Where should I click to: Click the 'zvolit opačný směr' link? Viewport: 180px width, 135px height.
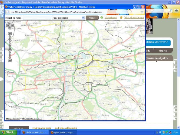pyautogui.click(x=42, y=128)
